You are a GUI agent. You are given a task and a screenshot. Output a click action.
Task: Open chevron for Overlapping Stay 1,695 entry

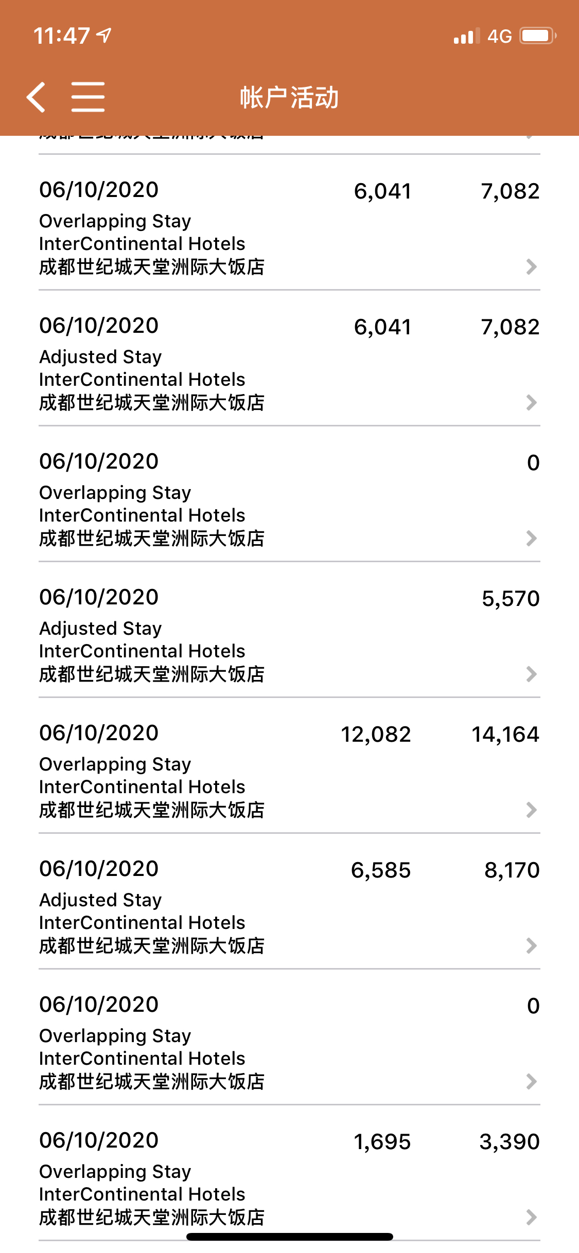532,1217
